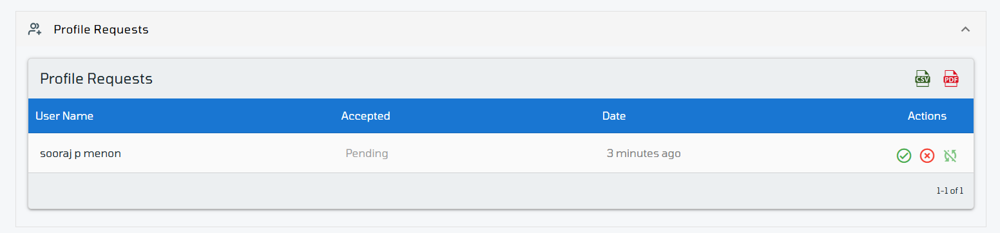Export profile requests as CSV
Viewport: 1000px width, 233px height.
pos(923,79)
